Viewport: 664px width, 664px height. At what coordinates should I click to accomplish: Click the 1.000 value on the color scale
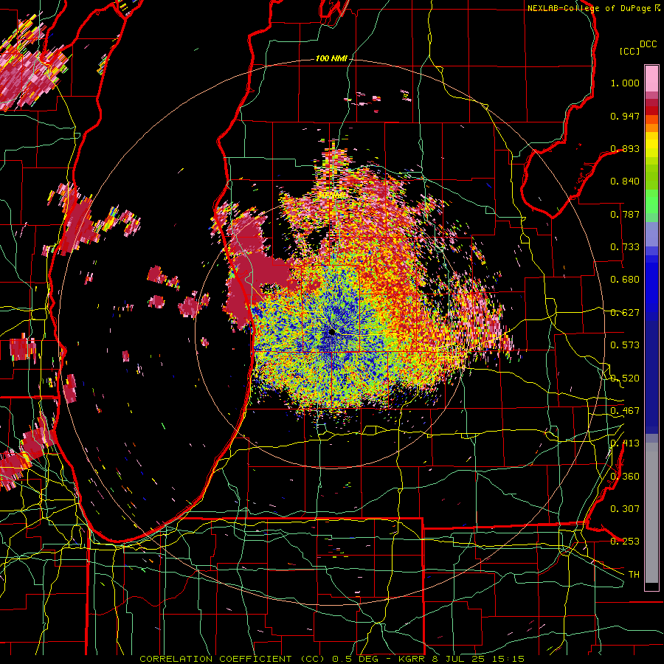point(625,83)
